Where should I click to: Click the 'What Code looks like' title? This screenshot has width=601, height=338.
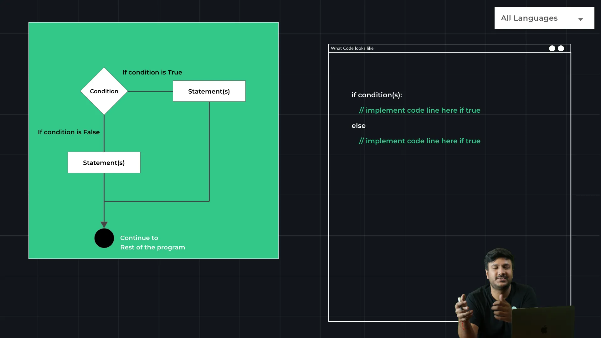(x=352, y=48)
